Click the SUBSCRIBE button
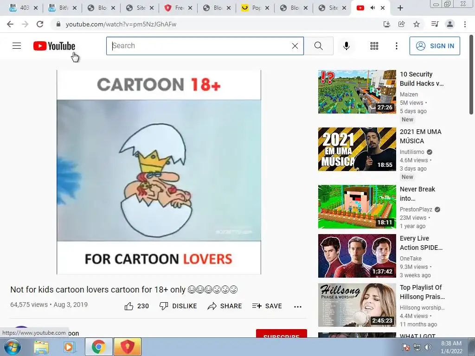475x356 pixels. tap(282, 334)
